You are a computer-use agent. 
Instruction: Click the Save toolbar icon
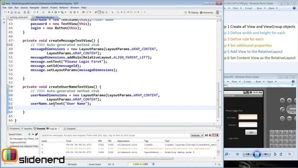pyautogui.click(x=12, y=12)
